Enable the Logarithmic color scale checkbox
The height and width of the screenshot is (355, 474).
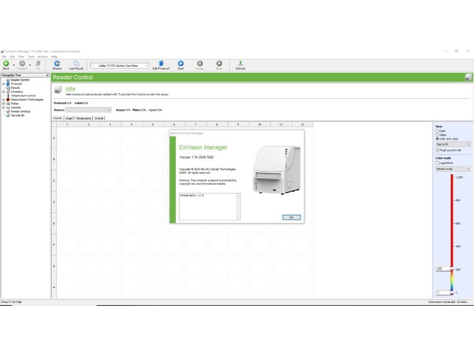pos(437,163)
